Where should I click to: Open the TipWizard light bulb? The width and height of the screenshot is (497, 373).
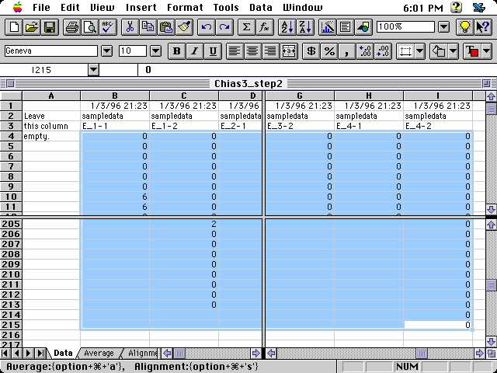(464, 27)
